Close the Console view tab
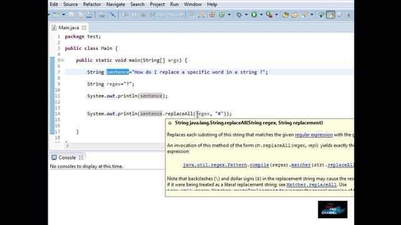 [81, 157]
